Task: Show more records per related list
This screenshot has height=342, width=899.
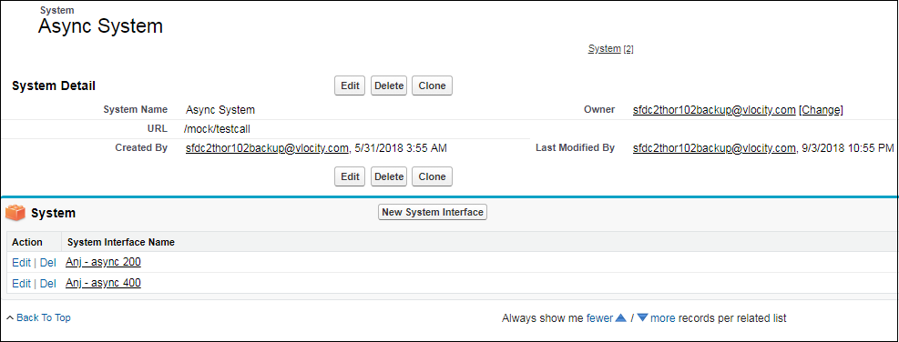Action: 663,318
